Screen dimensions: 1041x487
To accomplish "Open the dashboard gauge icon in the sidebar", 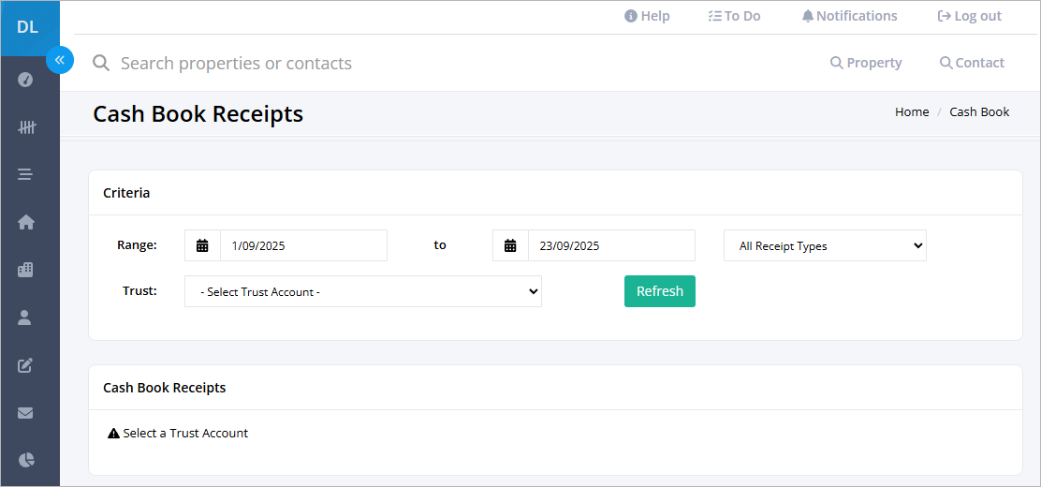I will [x=25, y=80].
